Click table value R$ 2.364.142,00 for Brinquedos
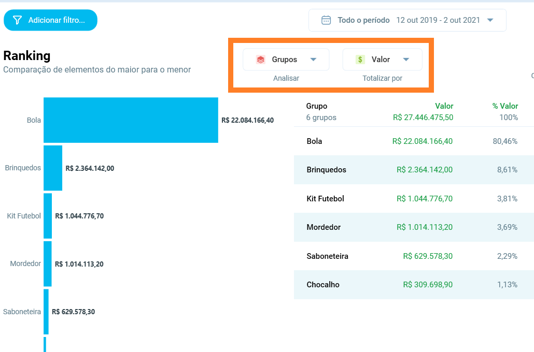The width and height of the screenshot is (534, 352). click(424, 170)
